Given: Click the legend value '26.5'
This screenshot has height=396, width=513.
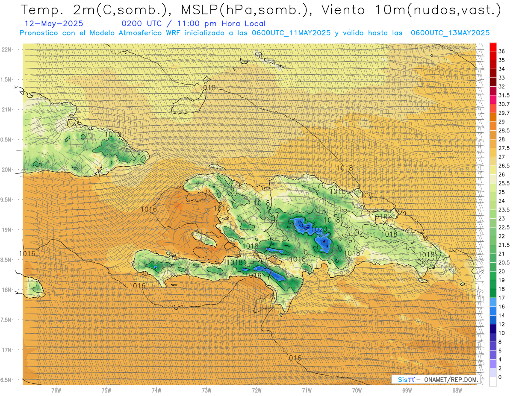Looking at the screenshot, I should pos(504,166).
